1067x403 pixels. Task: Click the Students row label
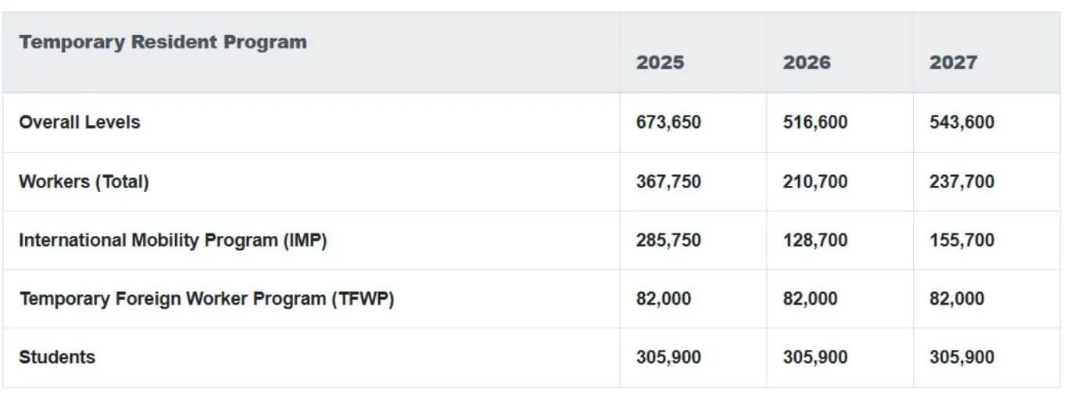pyautogui.click(x=57, y=357)
